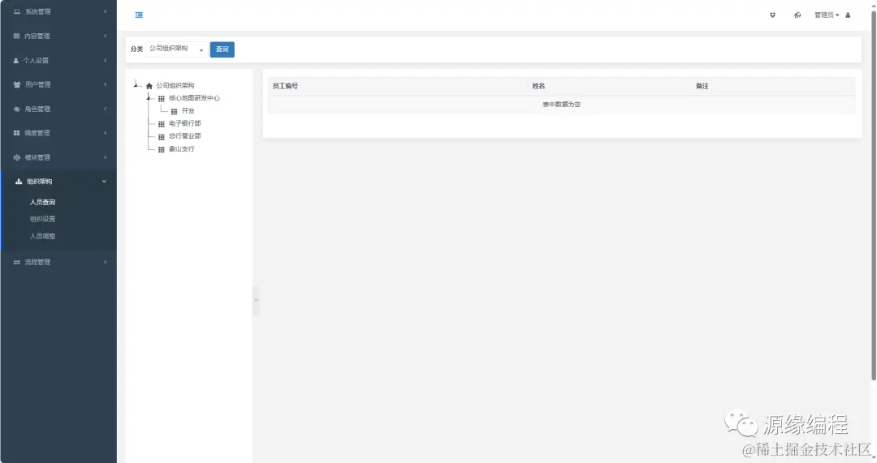Click the tiles icon of 调度管理

[16, 133]
